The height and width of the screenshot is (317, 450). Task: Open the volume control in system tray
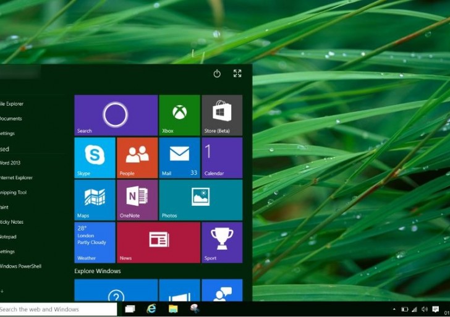425,309
